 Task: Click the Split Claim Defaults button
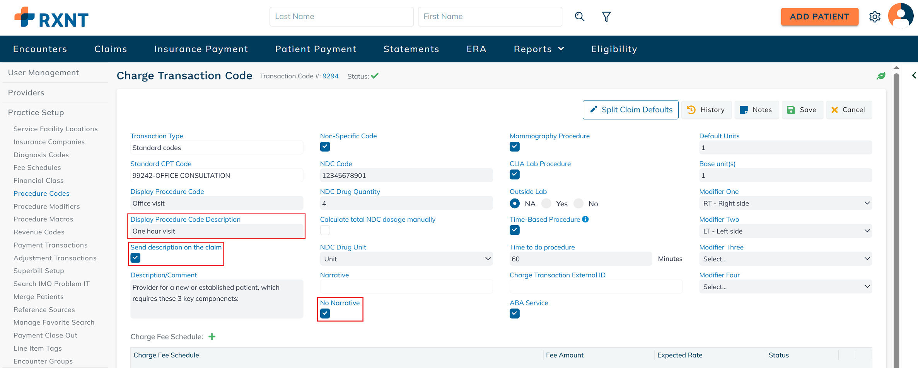point(630,110)
